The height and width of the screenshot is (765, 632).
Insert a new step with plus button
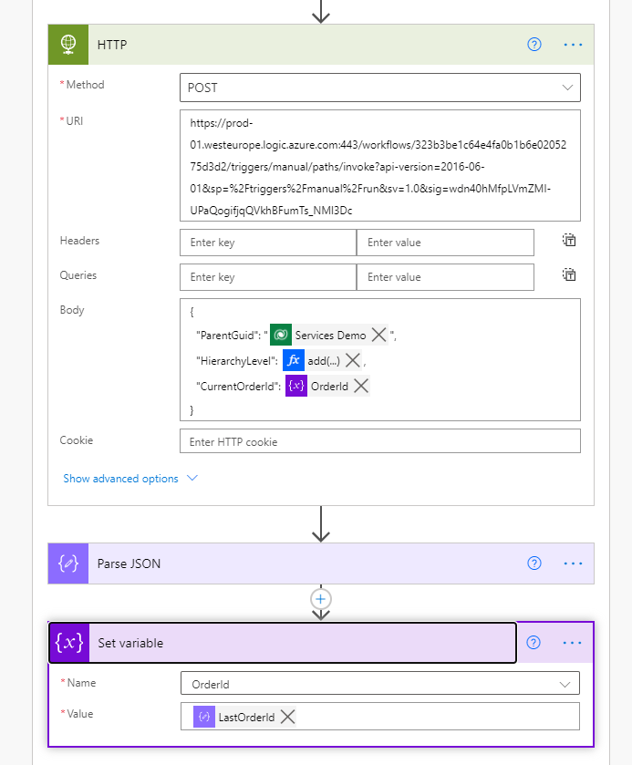click(320, 599)
